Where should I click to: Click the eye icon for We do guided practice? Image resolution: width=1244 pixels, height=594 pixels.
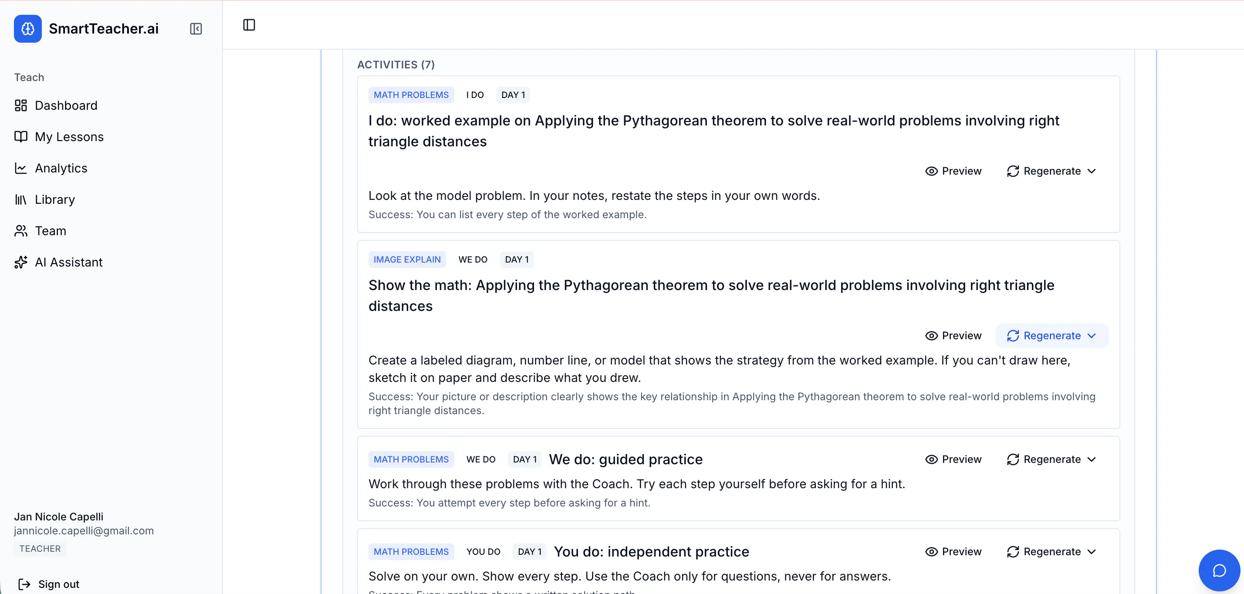[x=931, y=459]
